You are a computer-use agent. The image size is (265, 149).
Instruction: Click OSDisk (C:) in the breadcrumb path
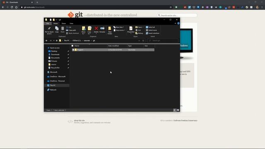[x=77, y=41]
